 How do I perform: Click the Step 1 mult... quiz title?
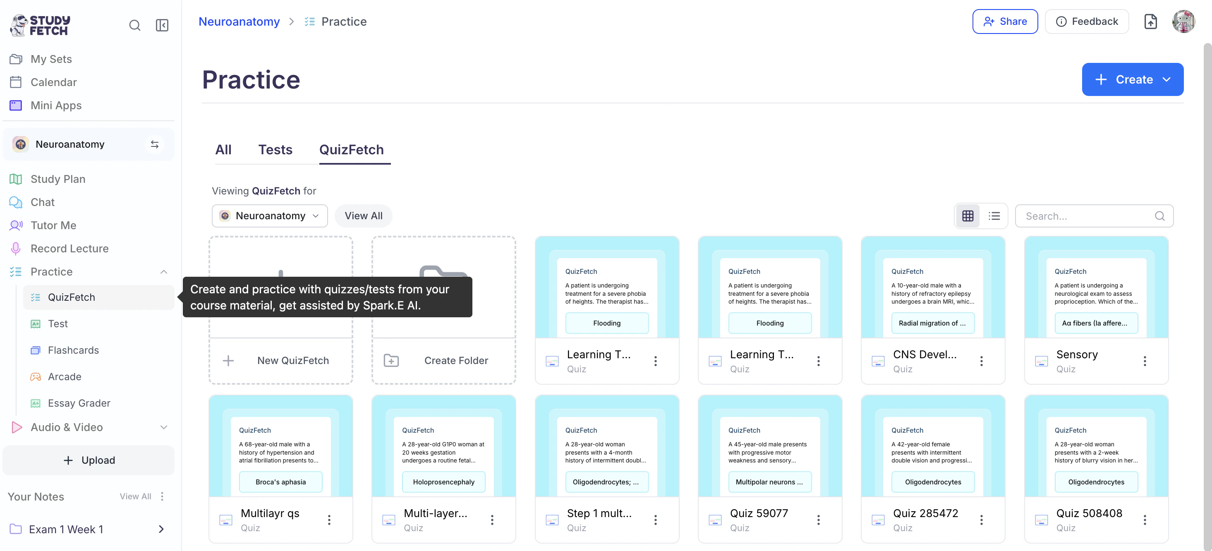tap(599, 513)
